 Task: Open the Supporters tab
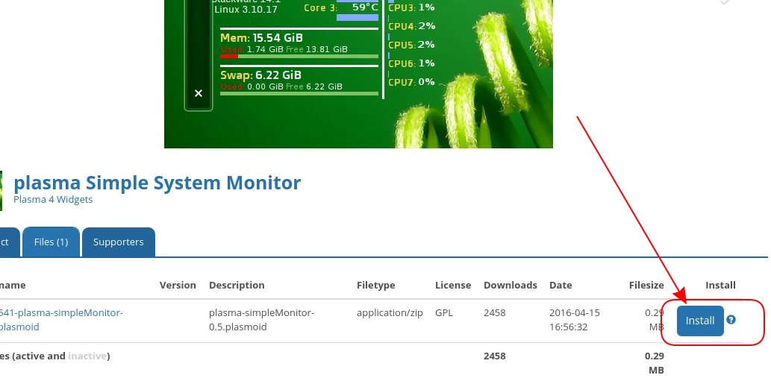(119, 242)
